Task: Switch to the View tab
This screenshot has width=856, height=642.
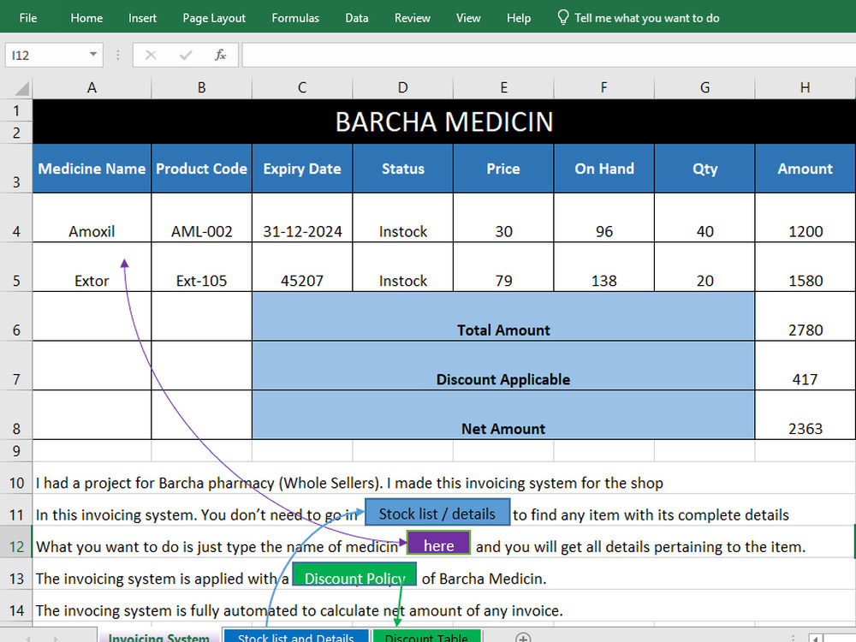Action: [x=468, y=18]
